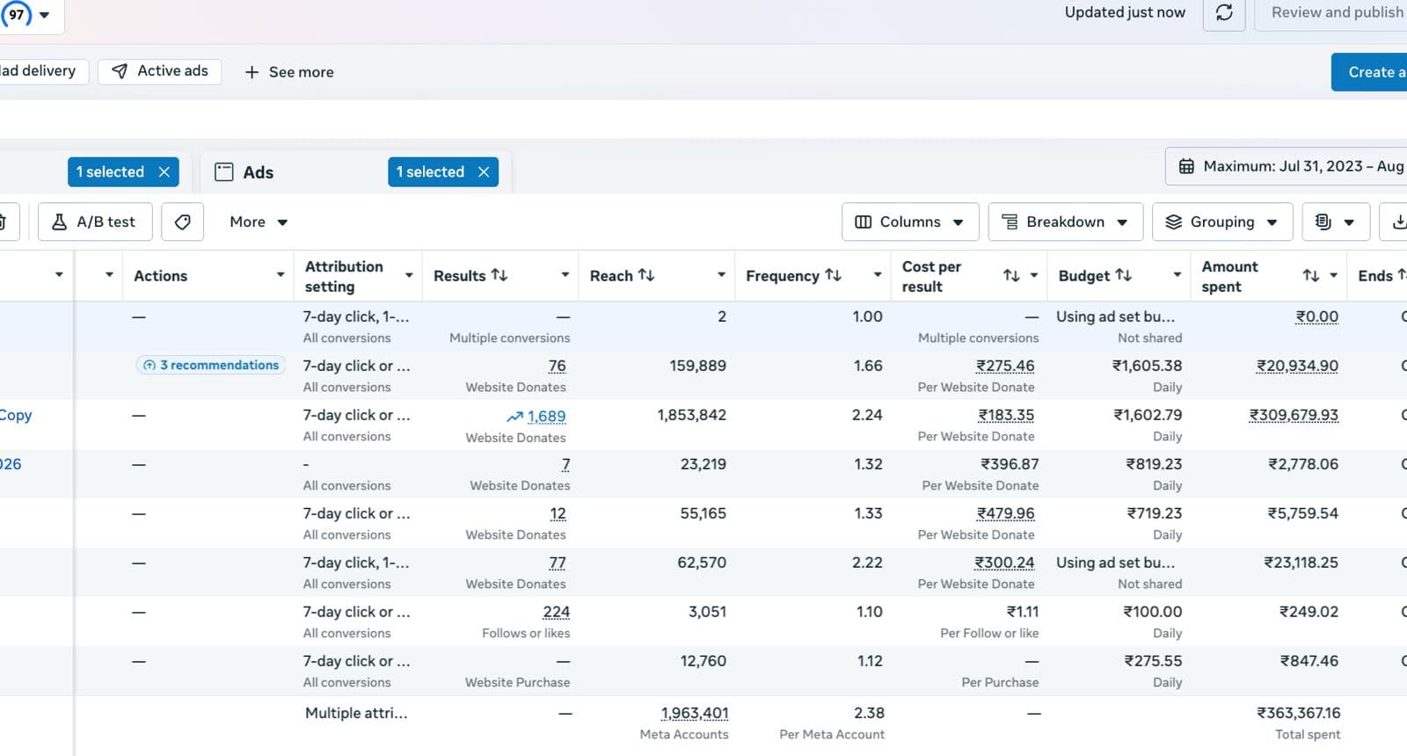Sort by Amount spent arrows
The image size is (1407, 756).
point(1311,276)
